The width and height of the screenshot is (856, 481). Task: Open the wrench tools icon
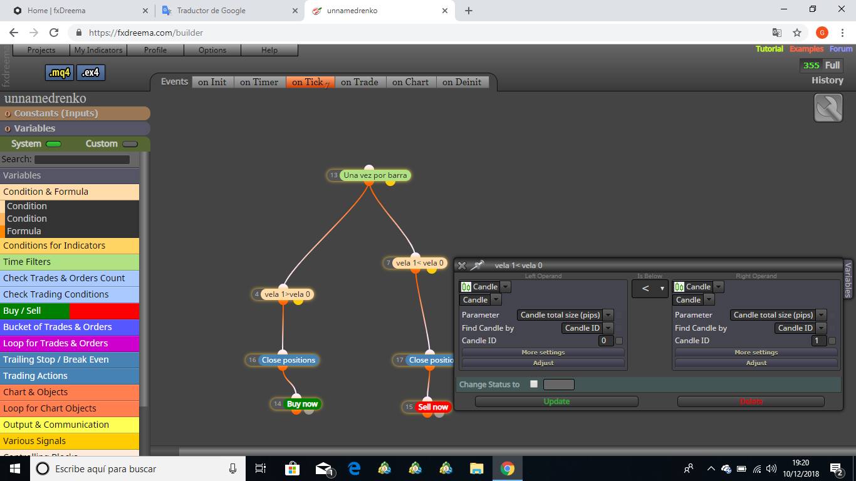click(x=828, y=108)
